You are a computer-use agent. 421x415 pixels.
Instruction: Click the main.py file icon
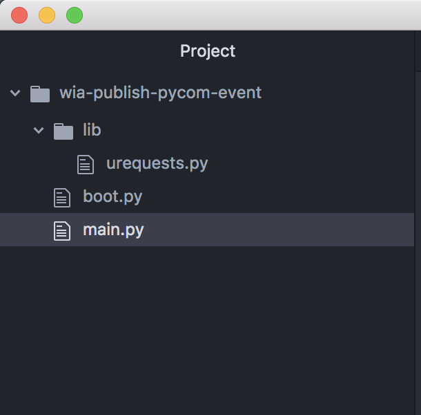62,230
